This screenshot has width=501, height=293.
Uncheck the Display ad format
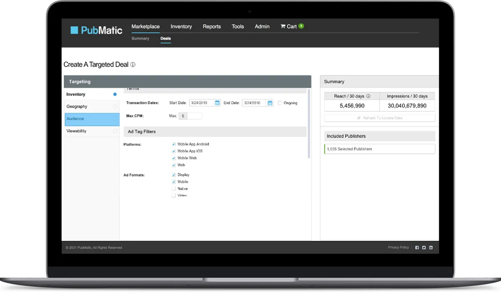point(174,175)
